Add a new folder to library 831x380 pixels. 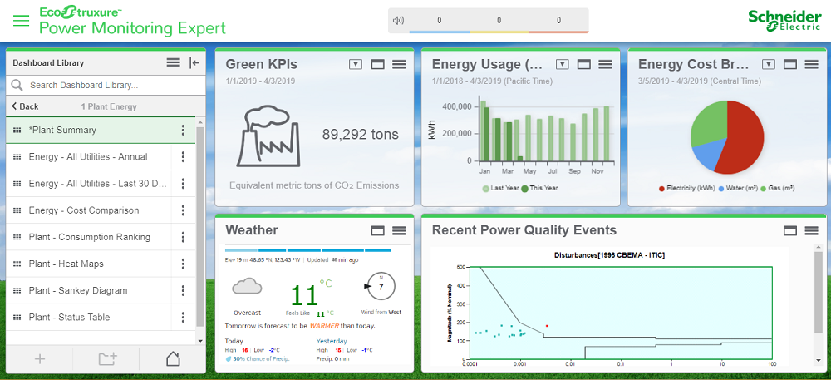[107, 359]
